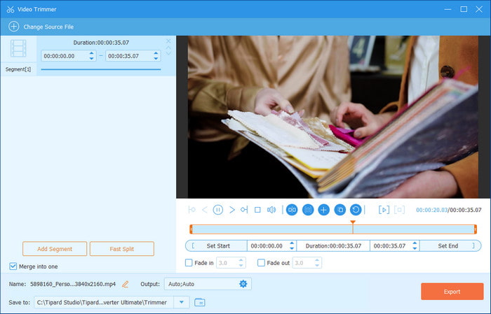Click Change Source File
This screenshot has height=314, width=491.
click(x=48, y=27)
